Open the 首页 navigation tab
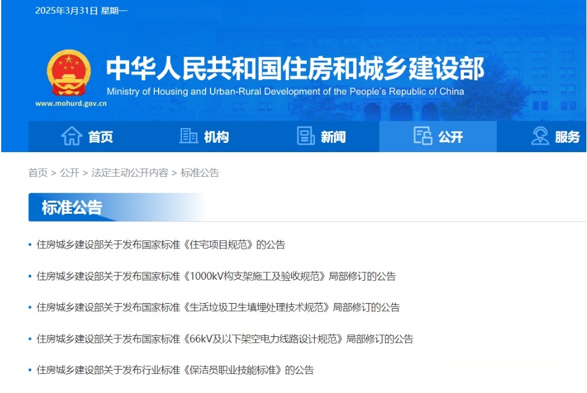 tap(101, 137)
